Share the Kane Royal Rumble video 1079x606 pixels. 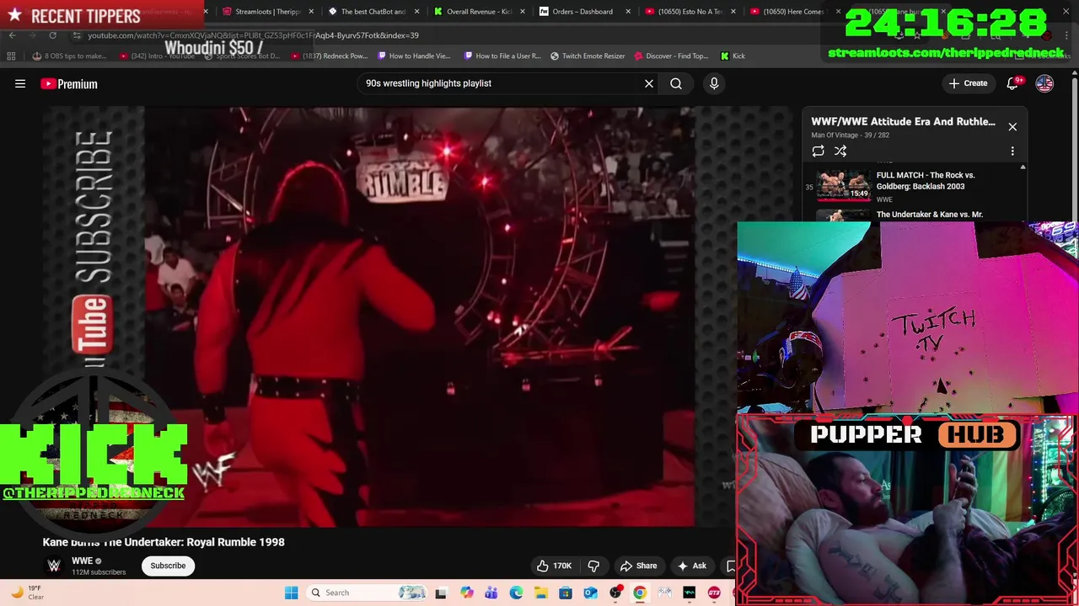point(638,566)
